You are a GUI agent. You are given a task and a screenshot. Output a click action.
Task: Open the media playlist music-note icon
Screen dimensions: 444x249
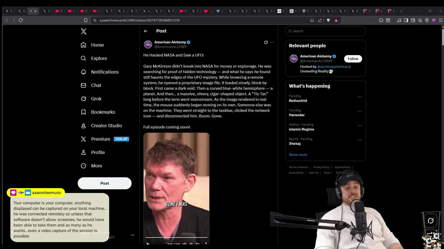(399, 20)
